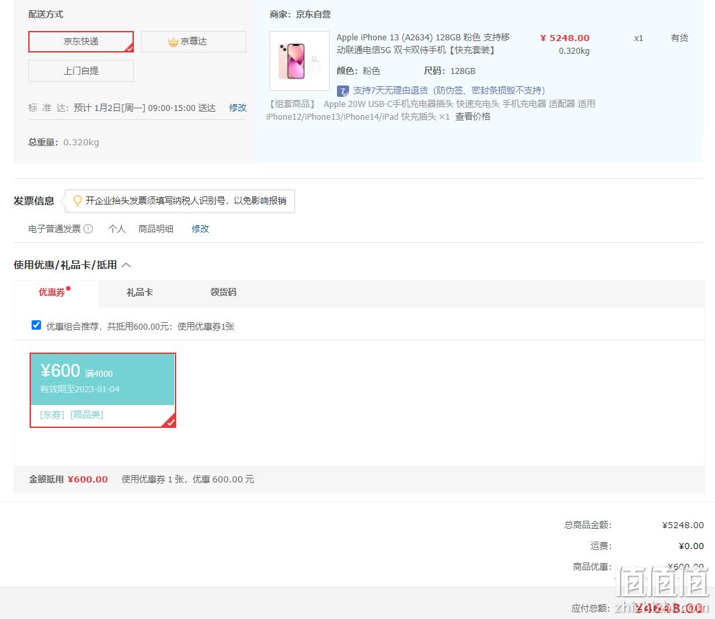Click 查看价格 for the bundled charger
The height and width of the screenshot is (619, 715).
coord(473,116)
